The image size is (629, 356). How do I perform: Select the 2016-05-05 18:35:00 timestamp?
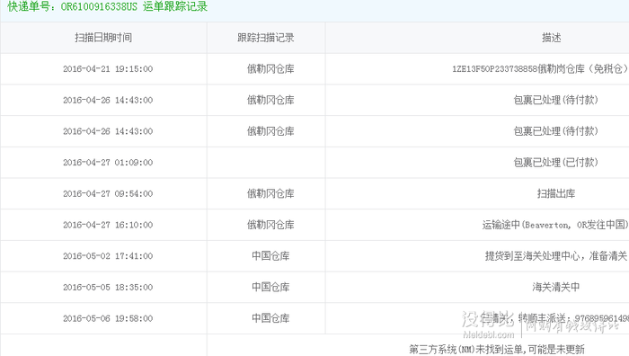click(108, 288)
